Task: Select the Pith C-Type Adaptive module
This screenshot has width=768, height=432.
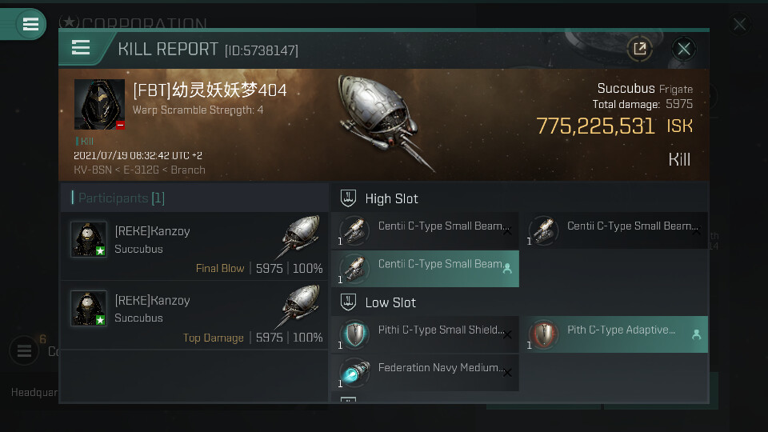Action: coord(614,334)
